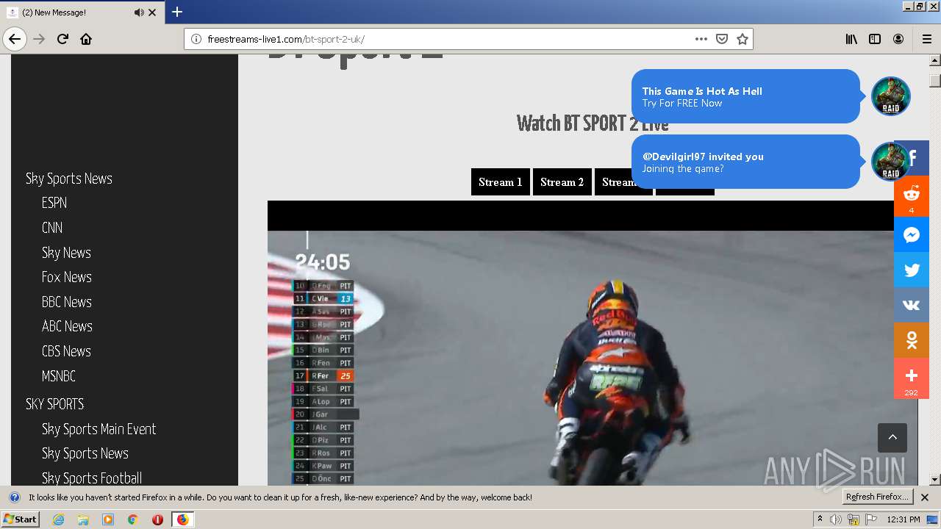Share page on Odnoklassniki
The image size is (941, 529).
coord(912,340)
